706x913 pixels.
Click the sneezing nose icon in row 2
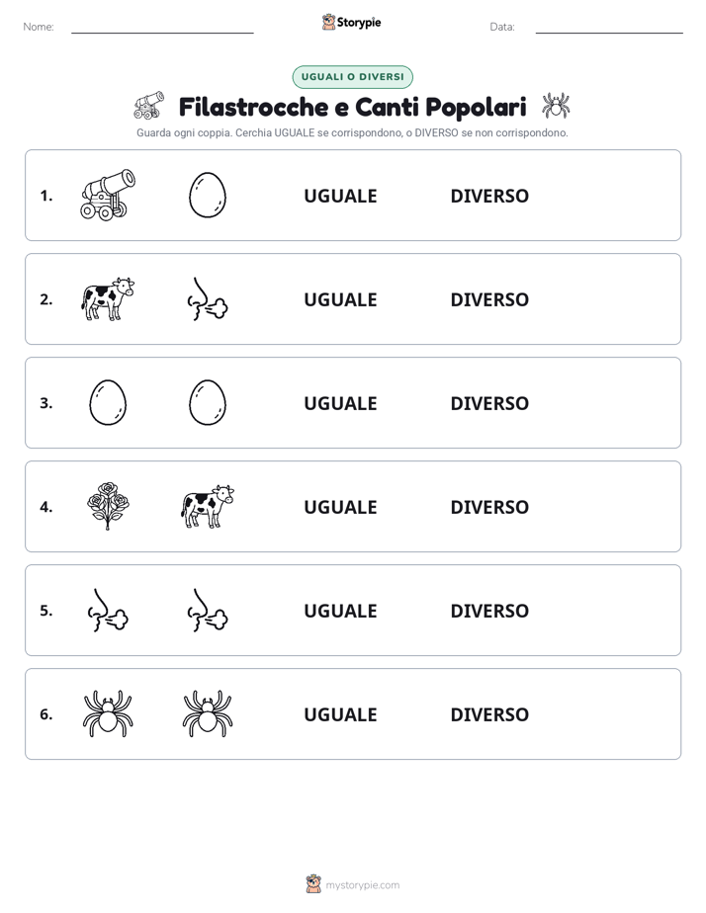tap(208, 298)
